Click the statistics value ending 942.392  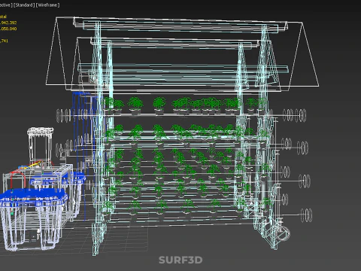8,23
